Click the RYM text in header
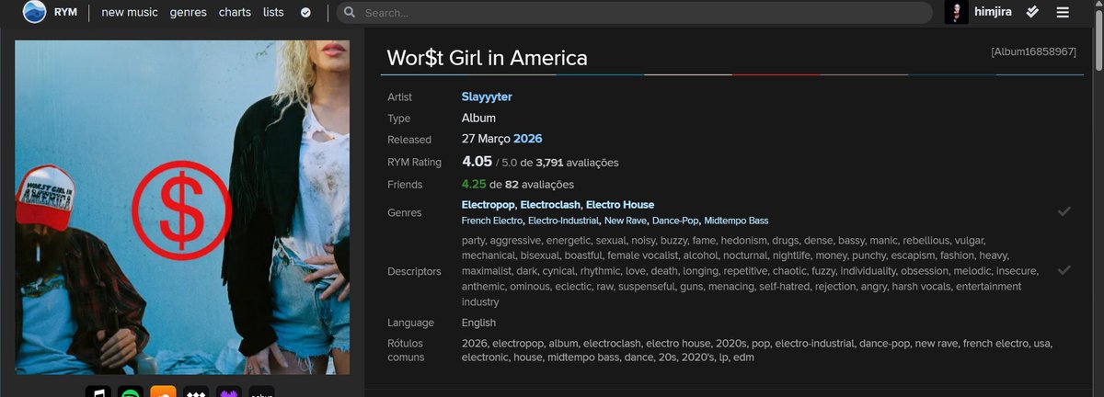Image resolution: width=1104 pixels, height=397 pixels. point(65,12)
